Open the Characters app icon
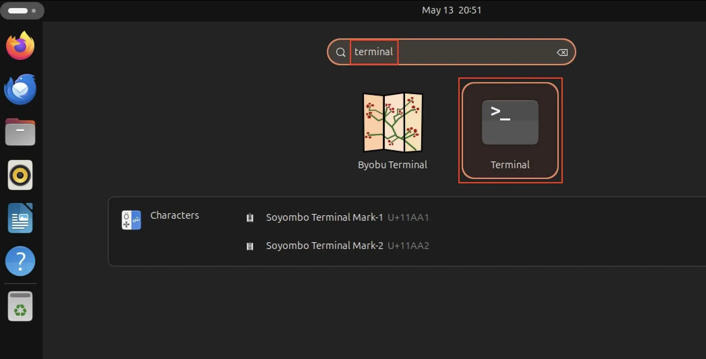The height and width of the screenshot is (359, 706). click(131, 219)
